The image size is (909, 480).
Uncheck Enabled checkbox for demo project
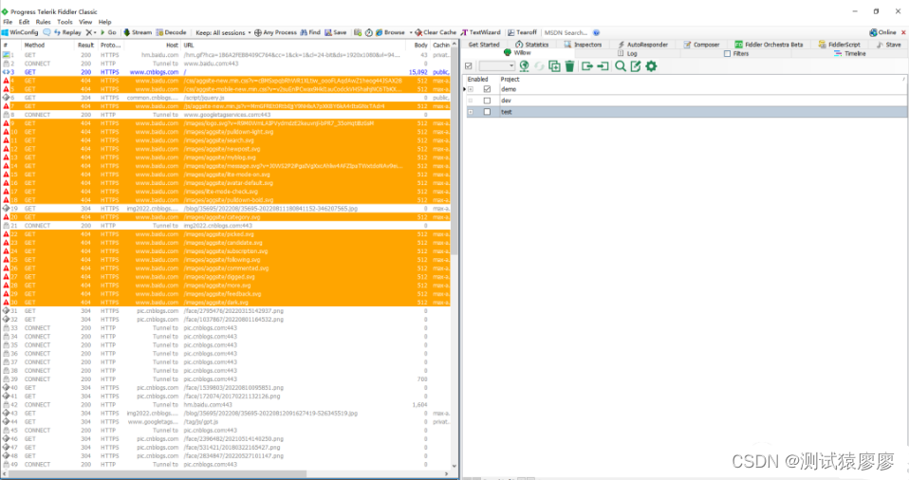point(487,89)
